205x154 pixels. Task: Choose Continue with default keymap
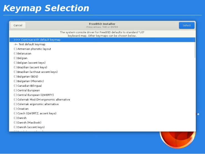pyautogui.click(x=37, y=40)
